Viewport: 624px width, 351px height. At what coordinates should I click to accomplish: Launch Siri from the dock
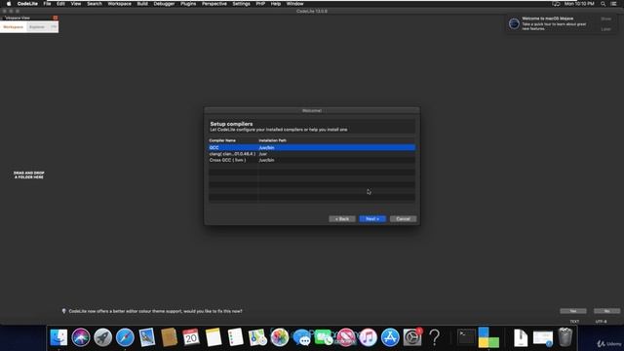[x=81, y=337]
